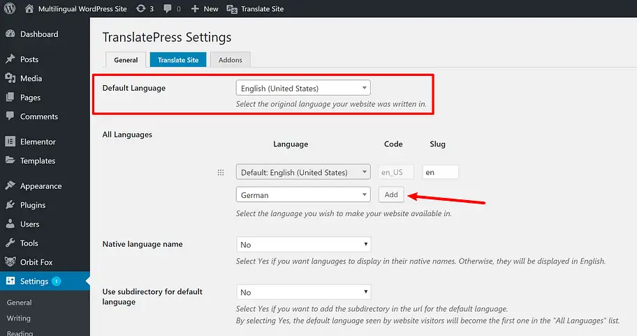This screenshot has height=336, width=637.
Task: Open Users menu label in the sidebar
Action: 29,224
